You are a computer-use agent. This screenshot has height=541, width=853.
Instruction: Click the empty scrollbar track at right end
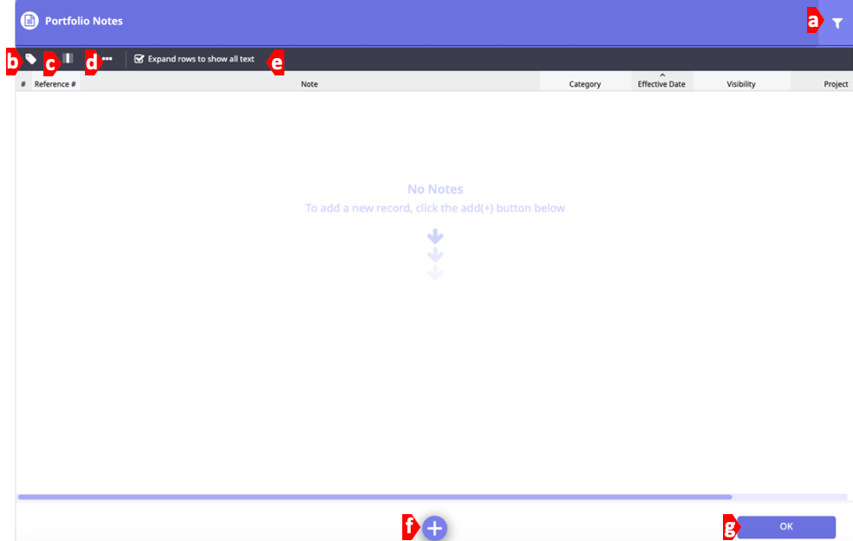coord(789,497)
